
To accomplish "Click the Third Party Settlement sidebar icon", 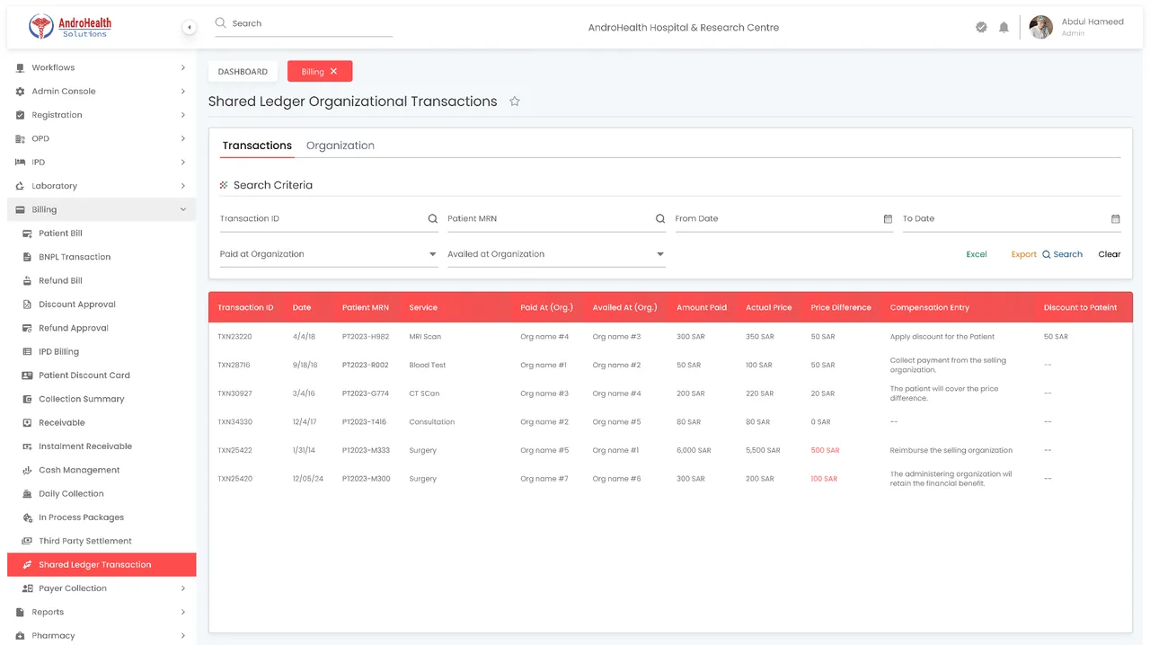I will click(27, 541).
